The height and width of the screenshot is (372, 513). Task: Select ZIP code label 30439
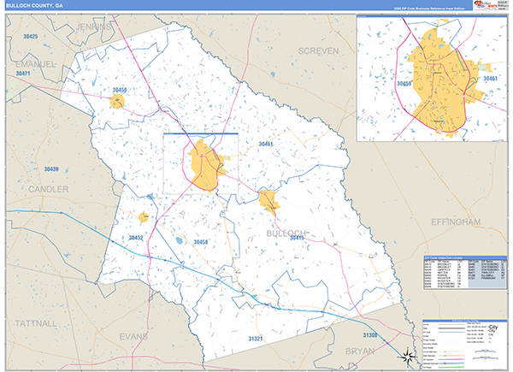[x=51, y=169]
